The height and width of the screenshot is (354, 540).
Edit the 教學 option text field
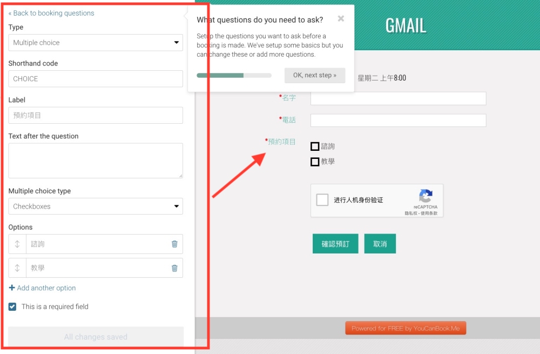click(98, 268)
